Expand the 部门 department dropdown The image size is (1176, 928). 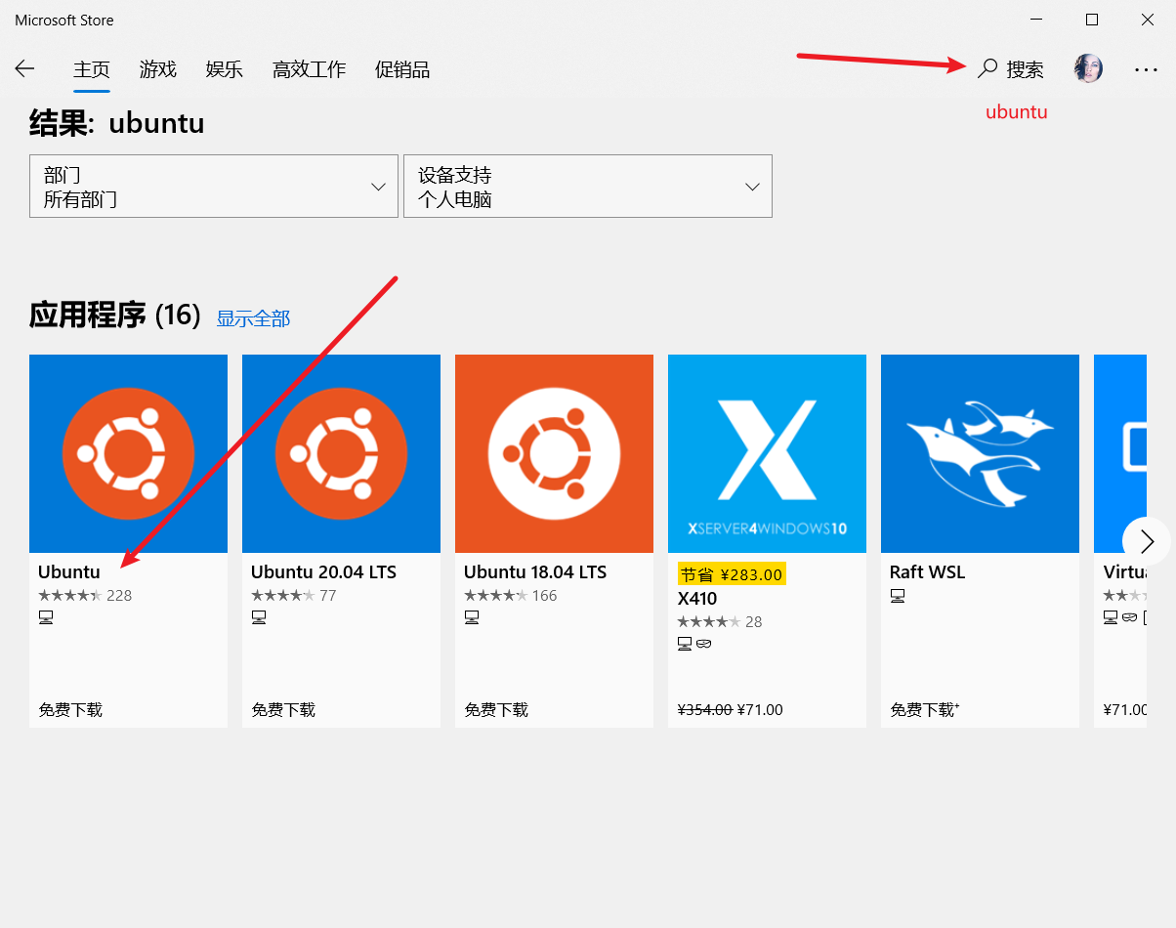coord(214,186)
